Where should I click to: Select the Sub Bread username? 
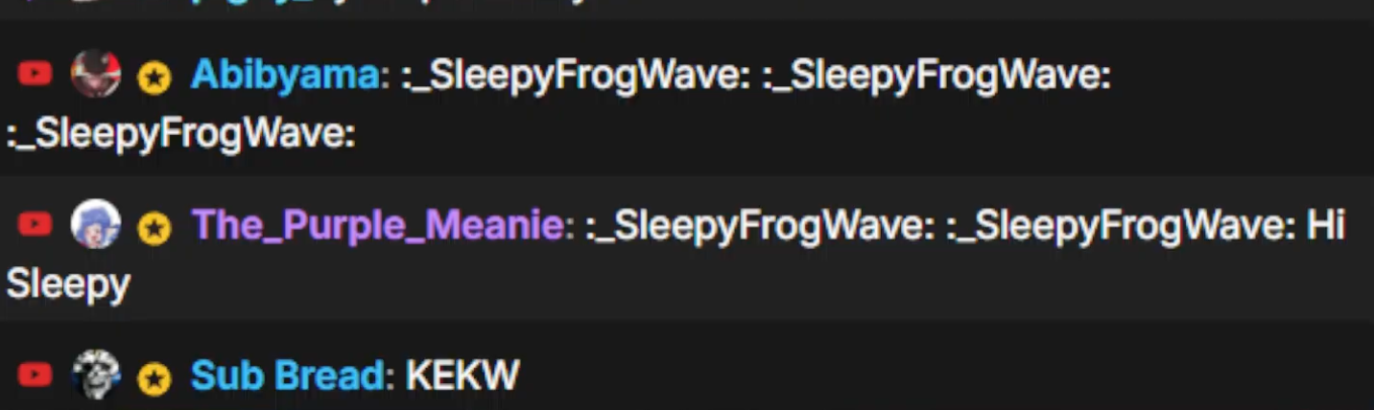click(288, 376)
